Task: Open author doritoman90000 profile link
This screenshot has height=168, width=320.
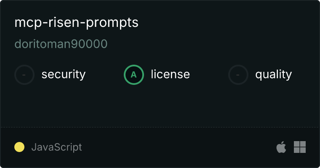Action: pyautogui.click(x=61, y=44)
